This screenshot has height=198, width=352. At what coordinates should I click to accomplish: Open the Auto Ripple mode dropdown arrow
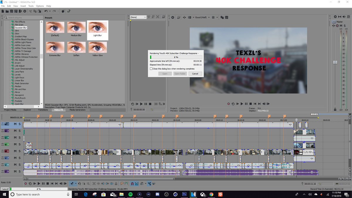tap(145, 184)
